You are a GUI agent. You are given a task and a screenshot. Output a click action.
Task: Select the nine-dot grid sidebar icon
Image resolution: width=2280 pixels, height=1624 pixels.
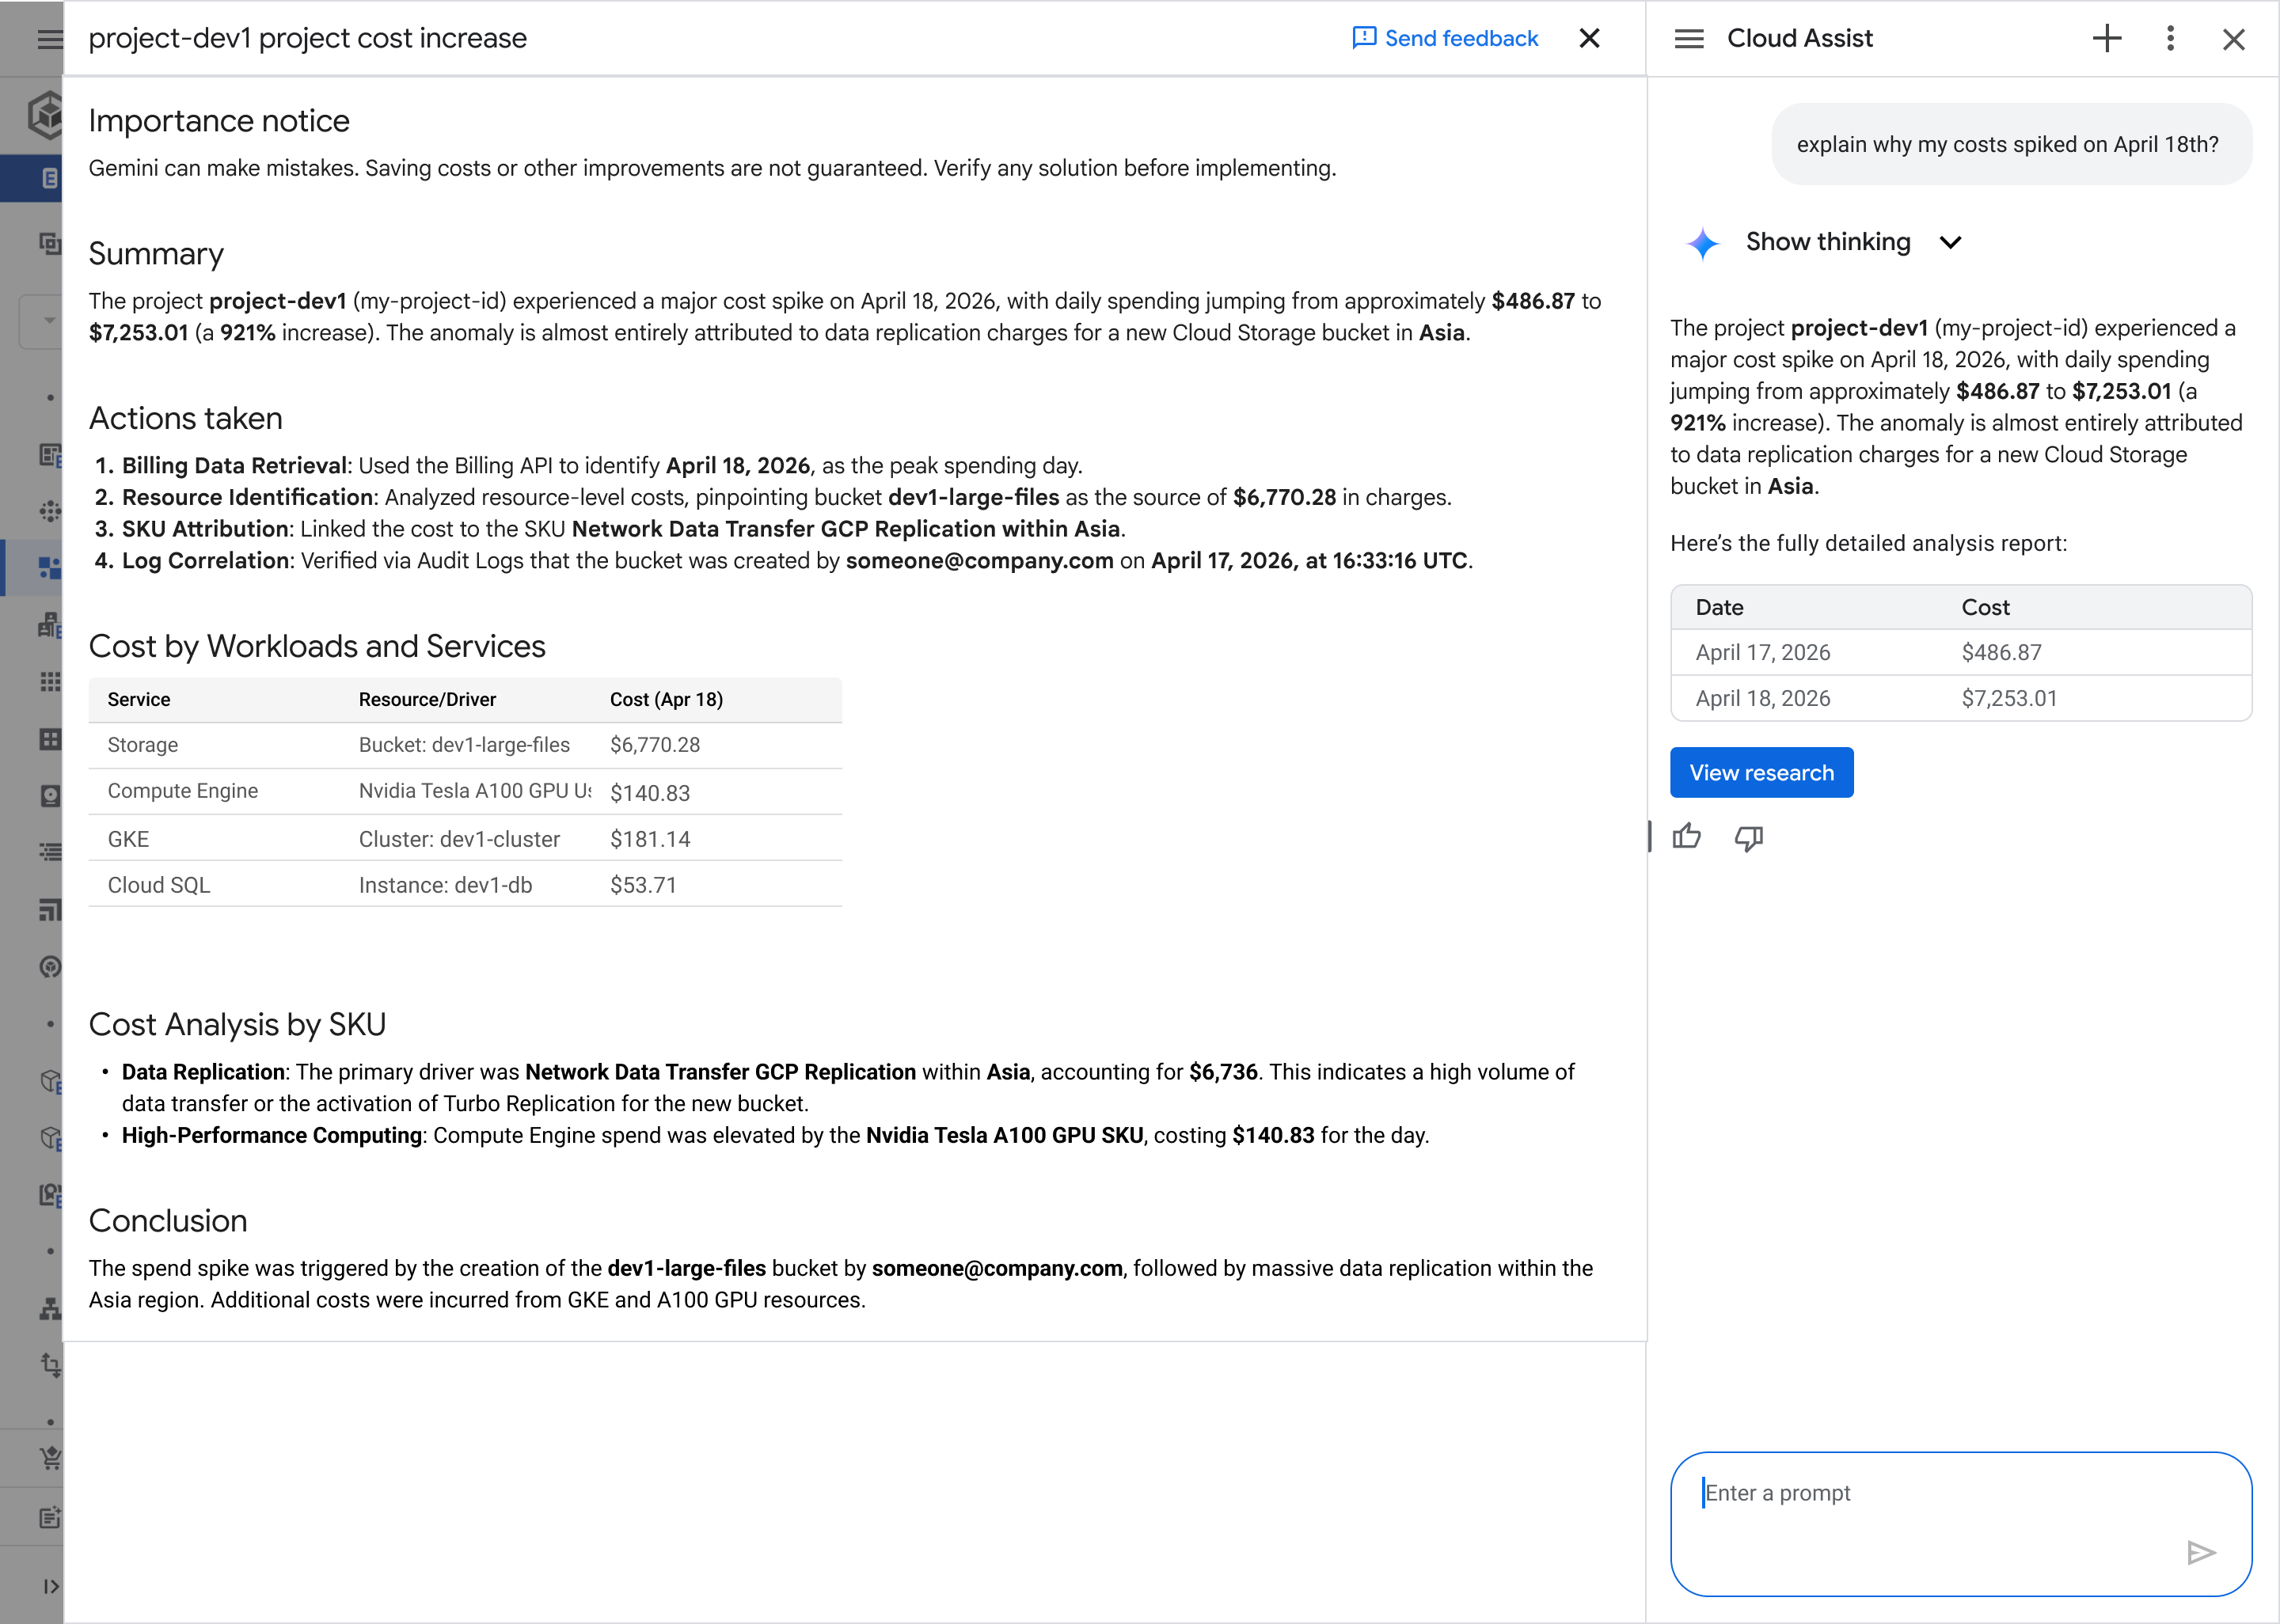pos(49,682)
